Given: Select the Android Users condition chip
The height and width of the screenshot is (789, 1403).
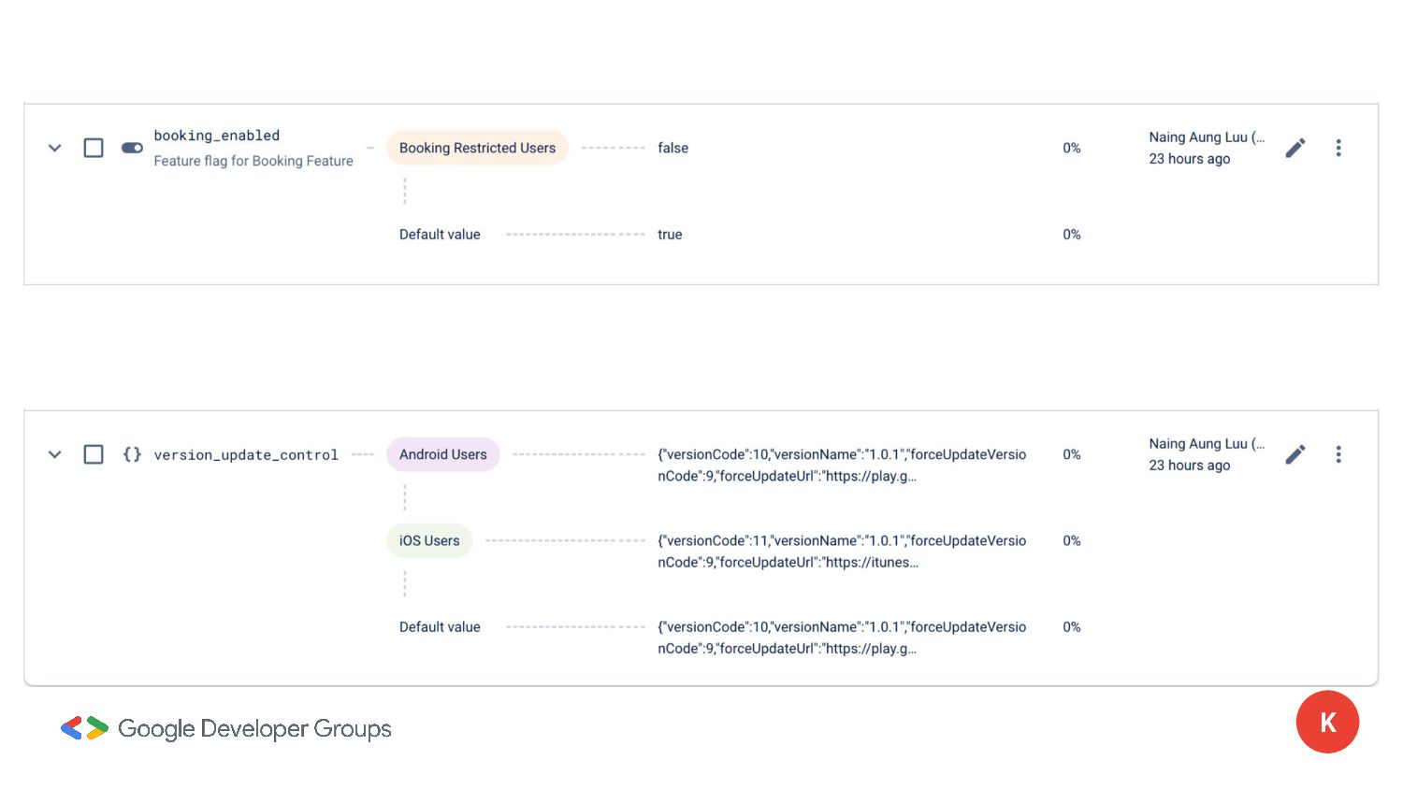Looking at the screenshot, I should pos(443,454).
